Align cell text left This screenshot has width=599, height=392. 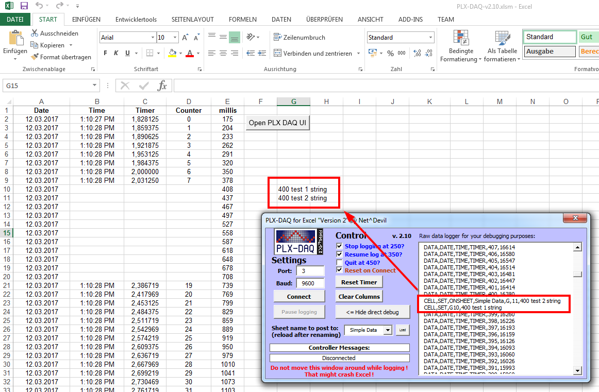tap(212, 54)
